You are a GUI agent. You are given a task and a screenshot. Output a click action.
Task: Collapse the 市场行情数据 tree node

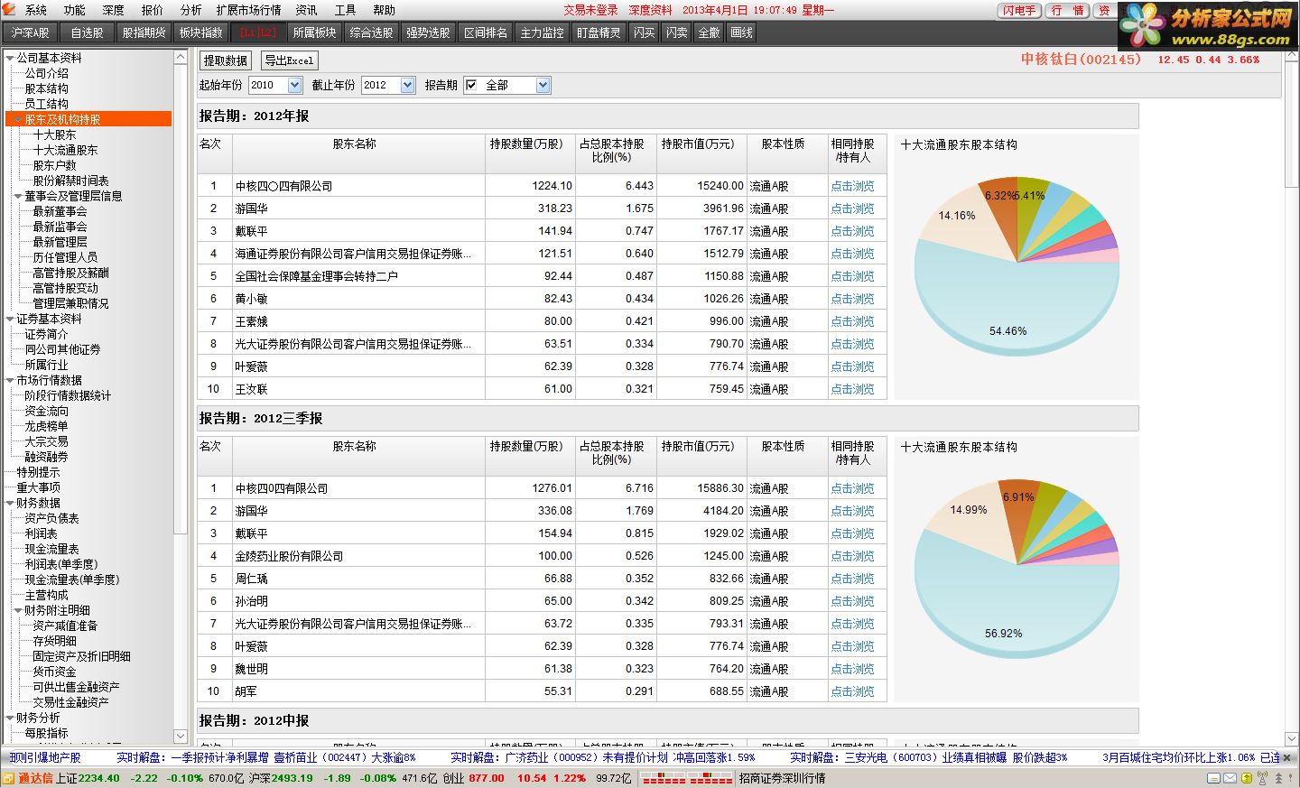(10, 380)
